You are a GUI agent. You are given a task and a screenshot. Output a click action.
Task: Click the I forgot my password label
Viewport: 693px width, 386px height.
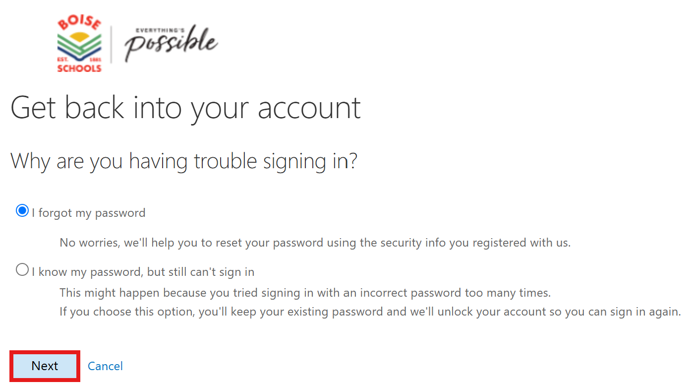[89, 213]
